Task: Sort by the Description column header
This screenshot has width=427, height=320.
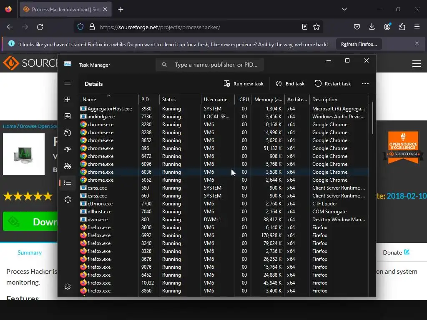Action: click(x=339, y=99)
